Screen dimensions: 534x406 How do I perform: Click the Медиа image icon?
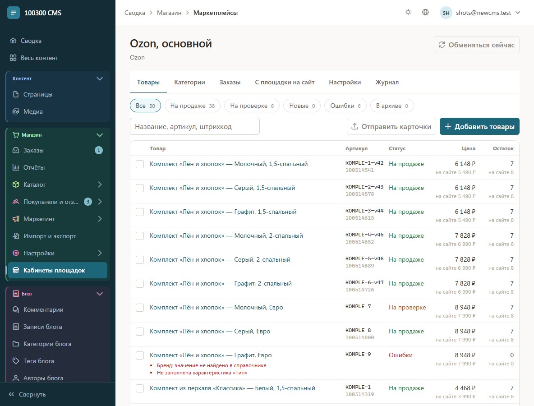[x=16, y=111]
